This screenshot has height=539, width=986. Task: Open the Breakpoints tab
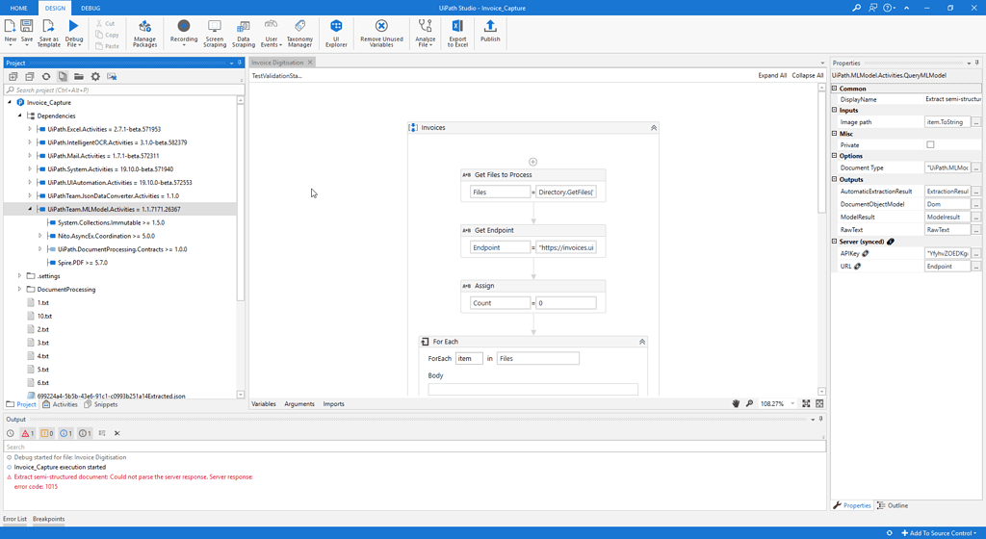point(48,519)
